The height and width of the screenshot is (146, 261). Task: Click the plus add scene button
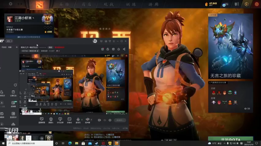pos(17,47)
